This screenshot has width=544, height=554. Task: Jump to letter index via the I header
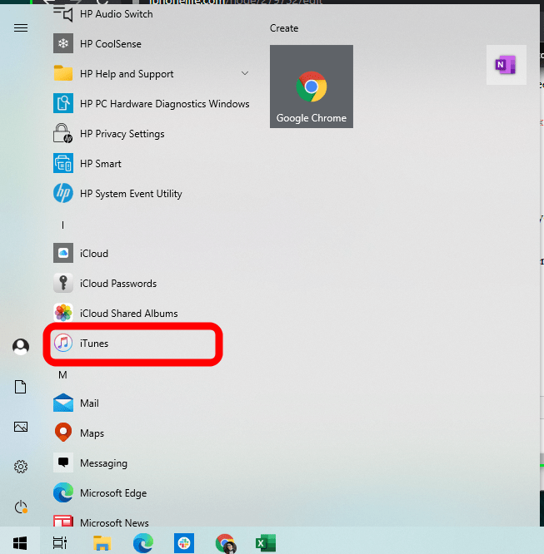[62, 225]
